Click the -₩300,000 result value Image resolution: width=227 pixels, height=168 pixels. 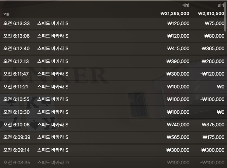(x=212, y=150)
